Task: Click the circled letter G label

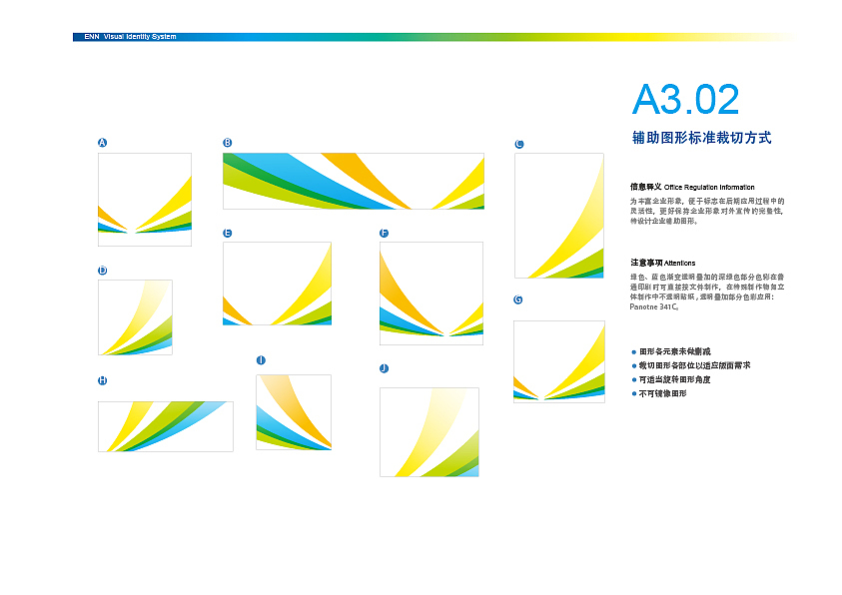Action: (x=518, y=299)
